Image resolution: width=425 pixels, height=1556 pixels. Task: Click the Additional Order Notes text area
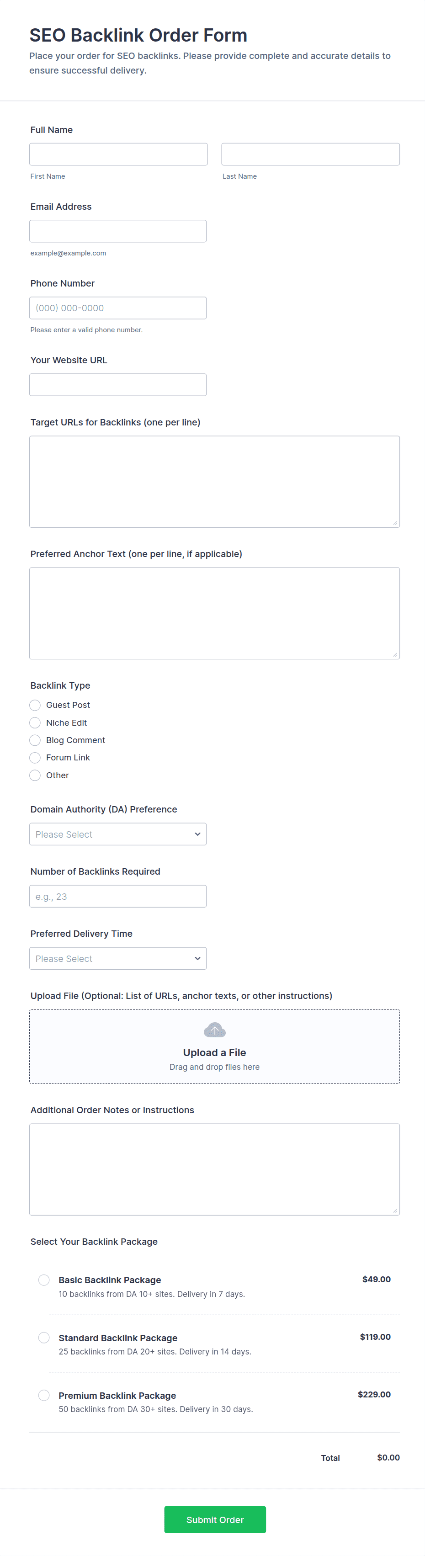click(214, 1169)
